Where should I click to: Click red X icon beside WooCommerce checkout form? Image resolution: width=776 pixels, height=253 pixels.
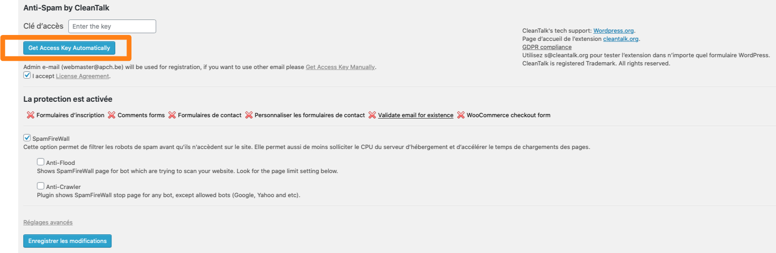[x=461, y=115]
